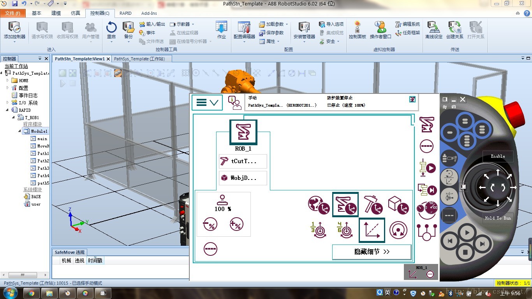Click the Hold To Run button
The image size is (532, 299).
click(x=498, y=218)
